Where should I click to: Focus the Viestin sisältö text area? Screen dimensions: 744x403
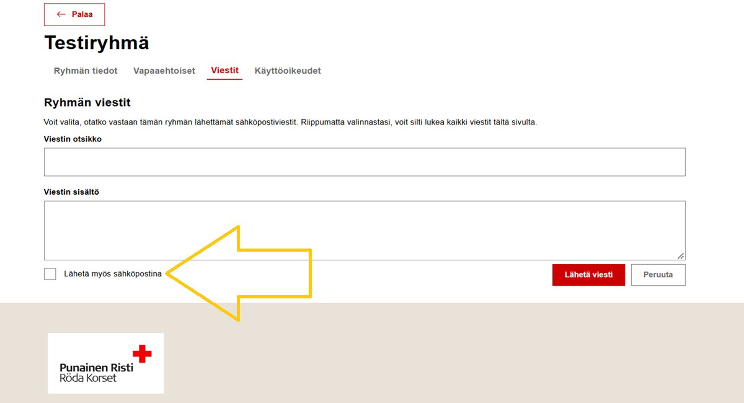pos(365,231)
